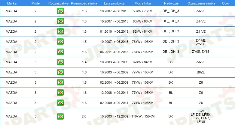Select the 55kW / 75KM power cell
Viewport: 235px width, 125px height.
pyautogui.click(x=142, y=11)
